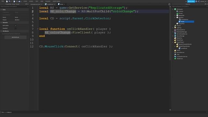The image size is (208, 117).
Task: Click the share icon at top right
Action: [199, 1]
